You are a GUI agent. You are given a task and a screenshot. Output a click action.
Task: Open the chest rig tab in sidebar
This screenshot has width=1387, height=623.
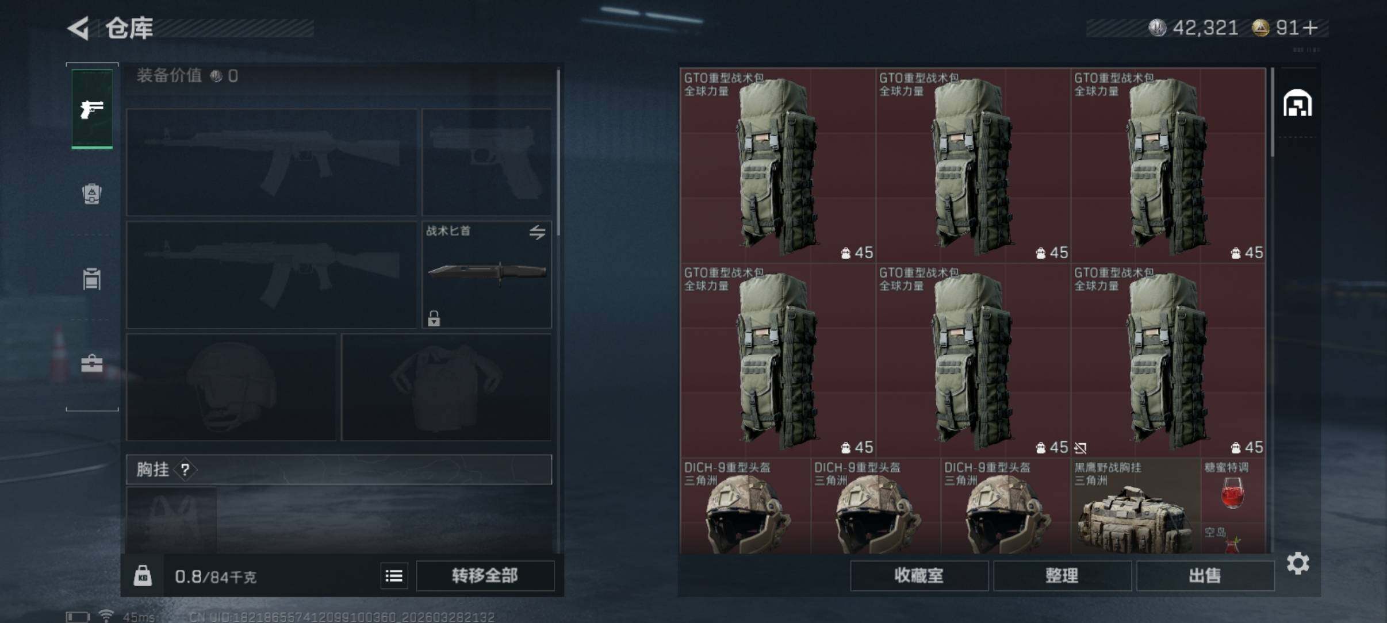tap(92, 279)
